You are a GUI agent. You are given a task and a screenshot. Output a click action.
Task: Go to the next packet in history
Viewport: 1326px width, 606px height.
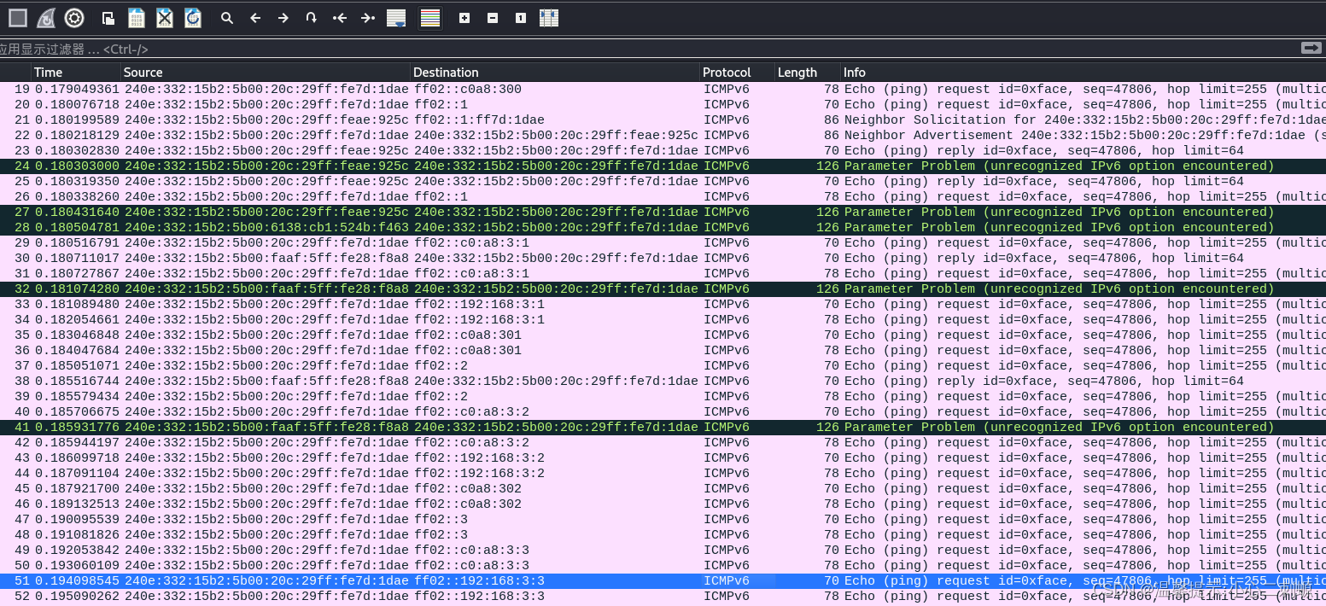point(283,17)
